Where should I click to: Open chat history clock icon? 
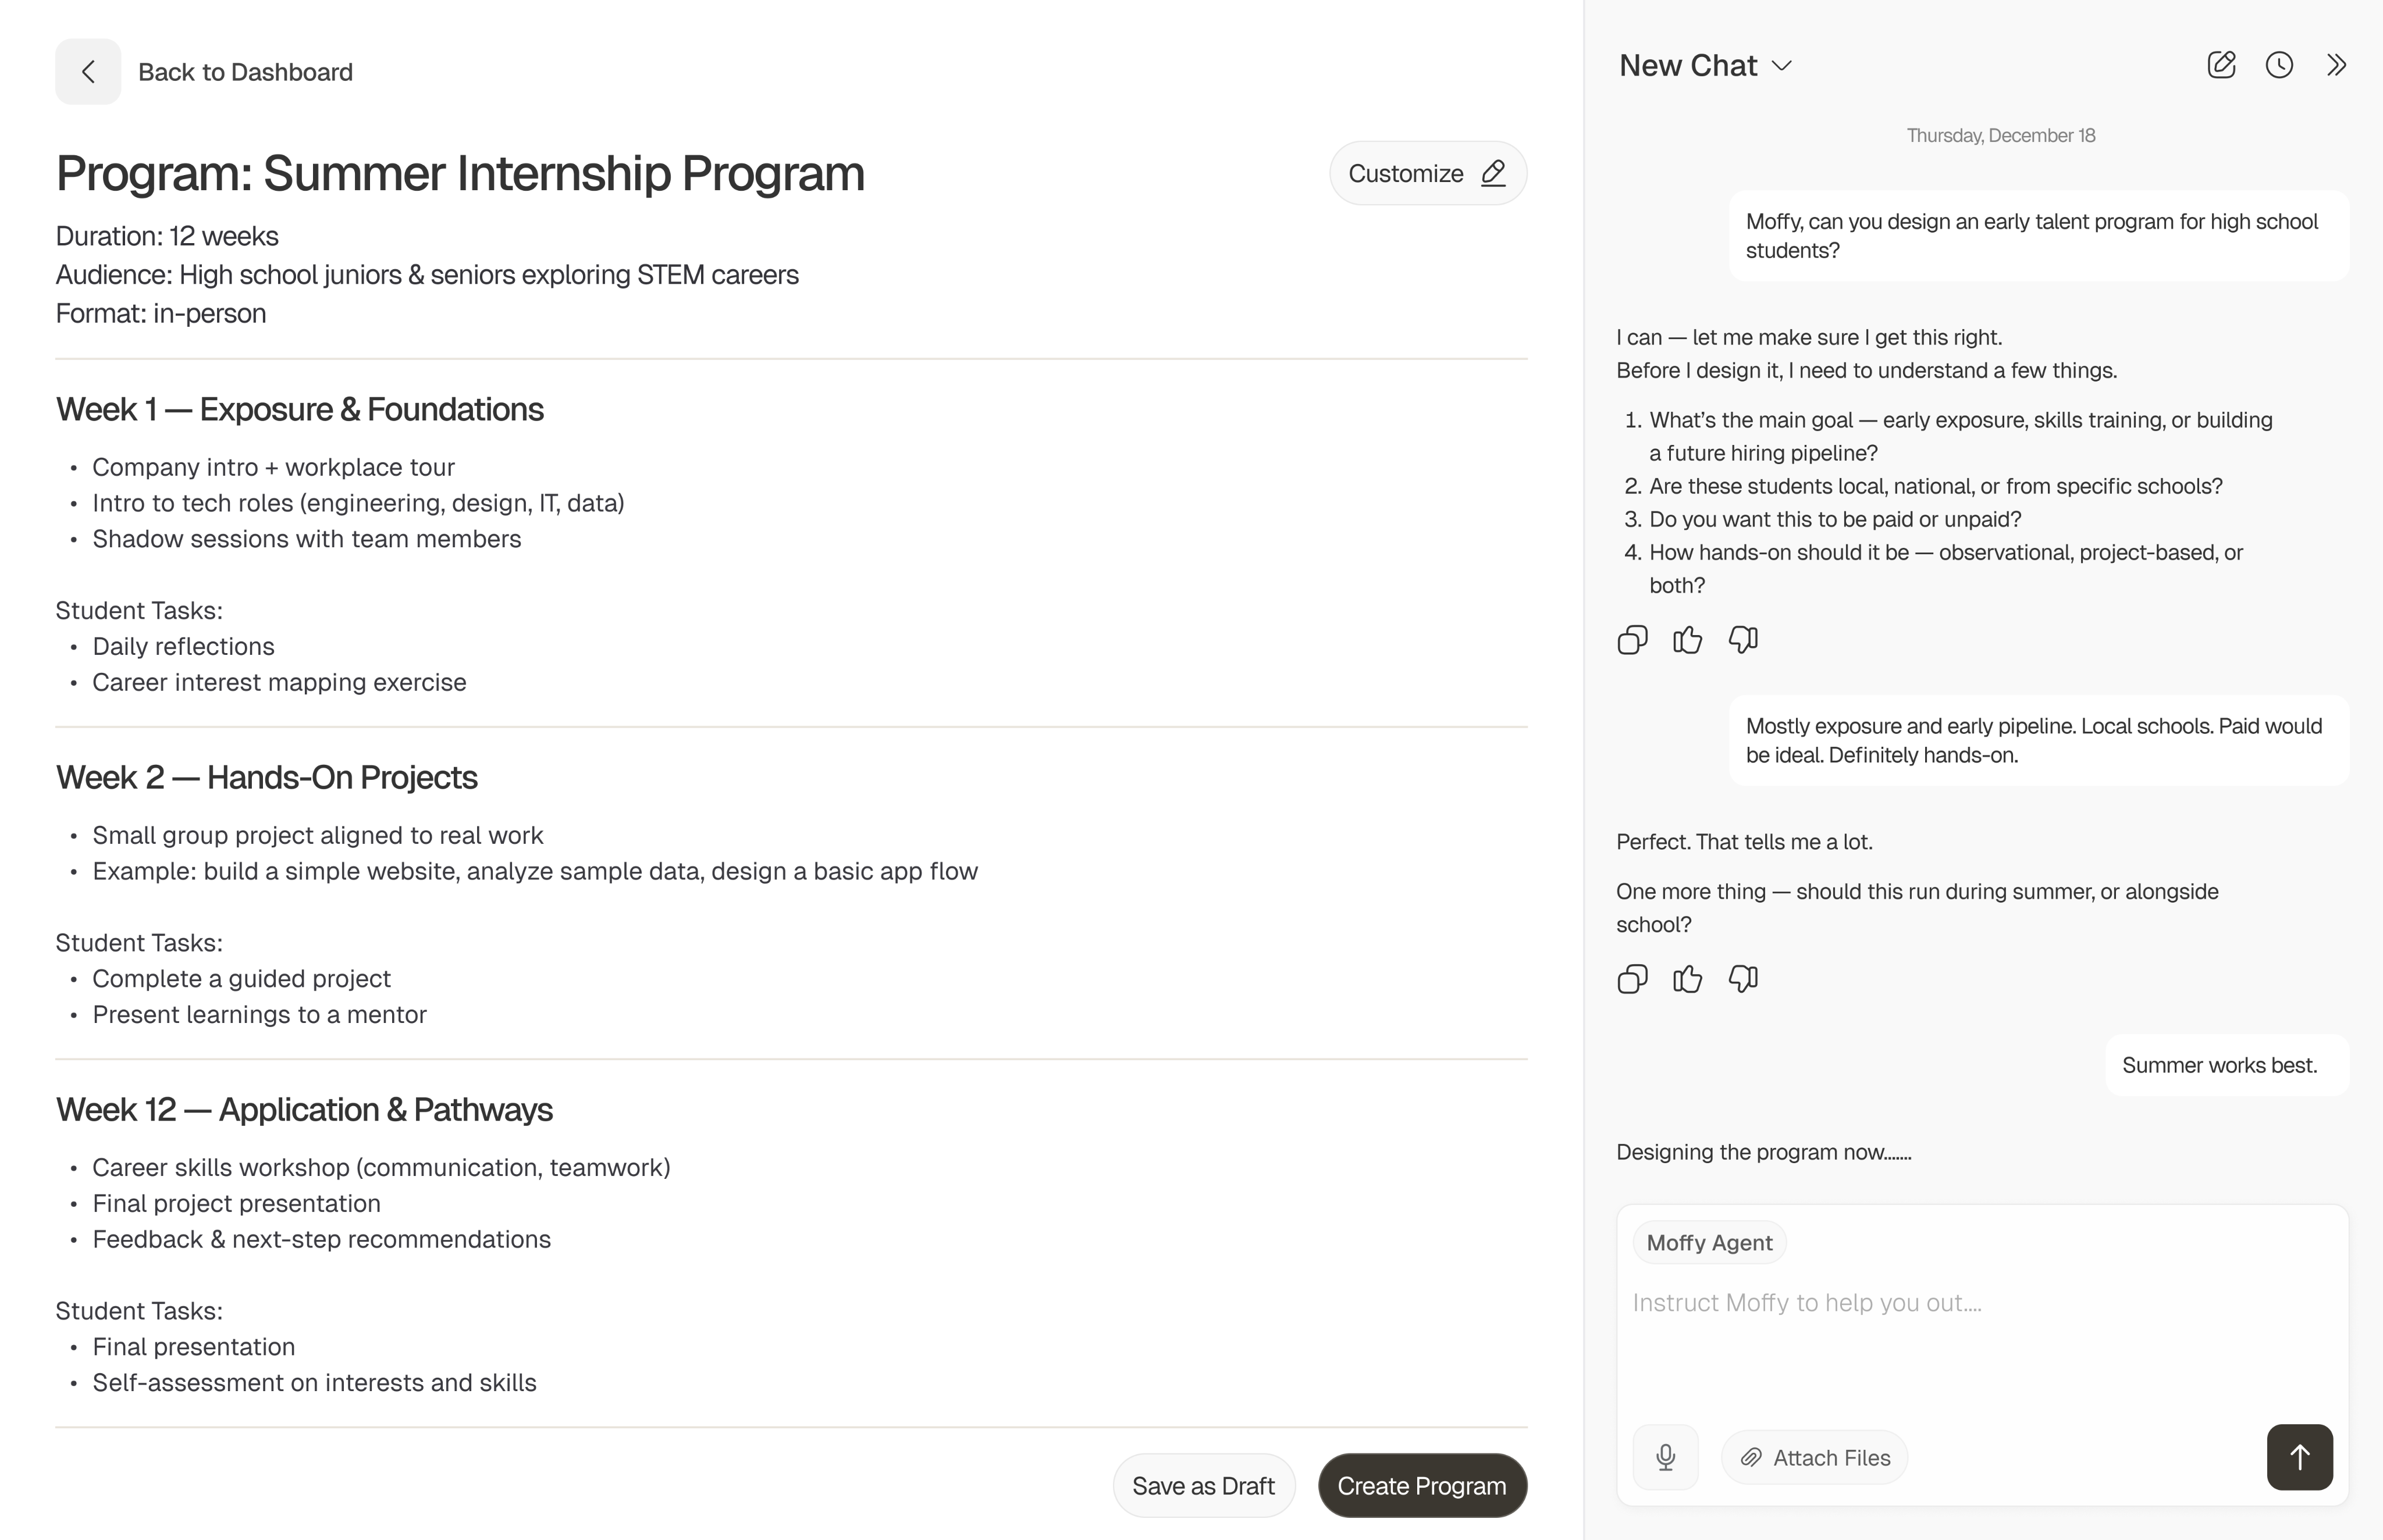coord(2279,65)
